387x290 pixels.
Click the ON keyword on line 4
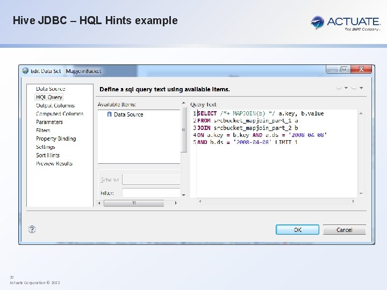pyautogui.click(x=200, y=135)
